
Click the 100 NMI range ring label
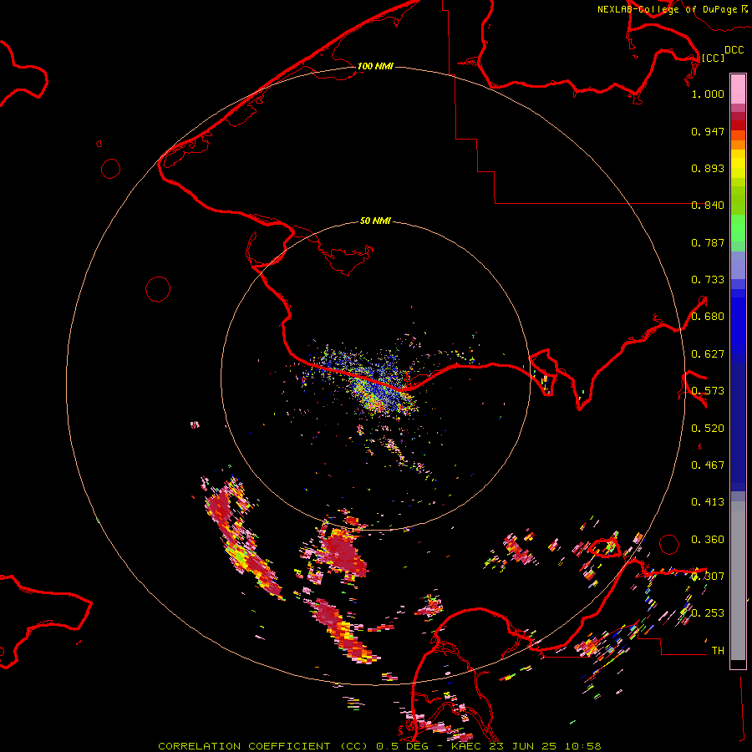tap(375, 66)
